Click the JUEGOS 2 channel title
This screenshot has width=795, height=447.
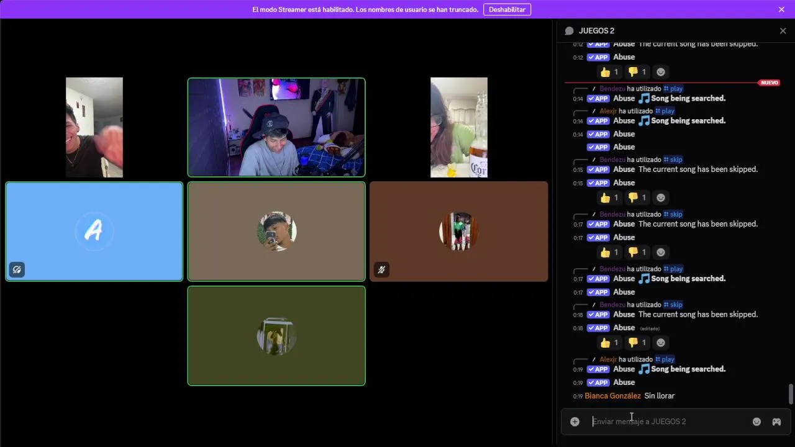click(596, 31)
